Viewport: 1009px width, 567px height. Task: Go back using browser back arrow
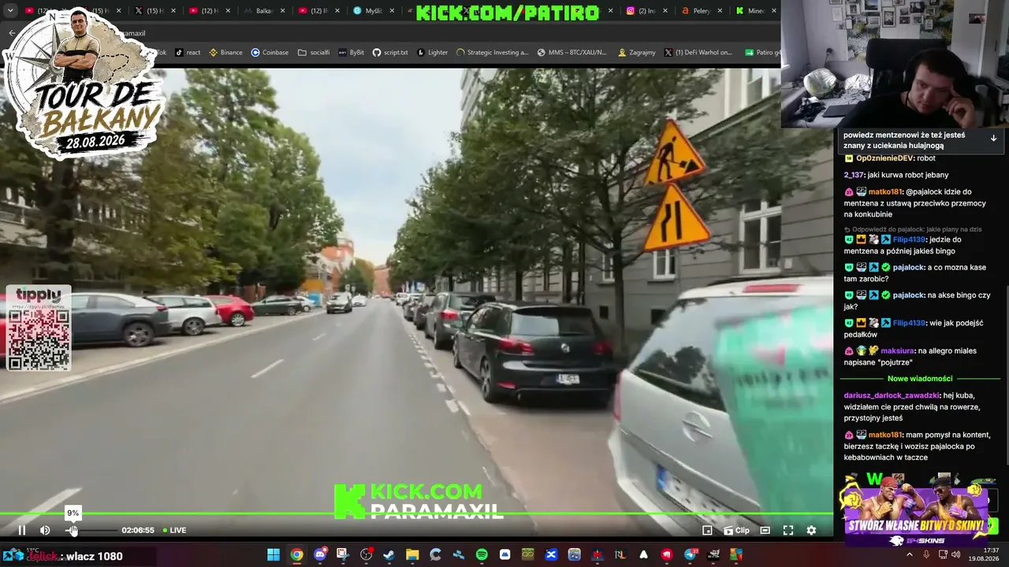click(11, 33)
